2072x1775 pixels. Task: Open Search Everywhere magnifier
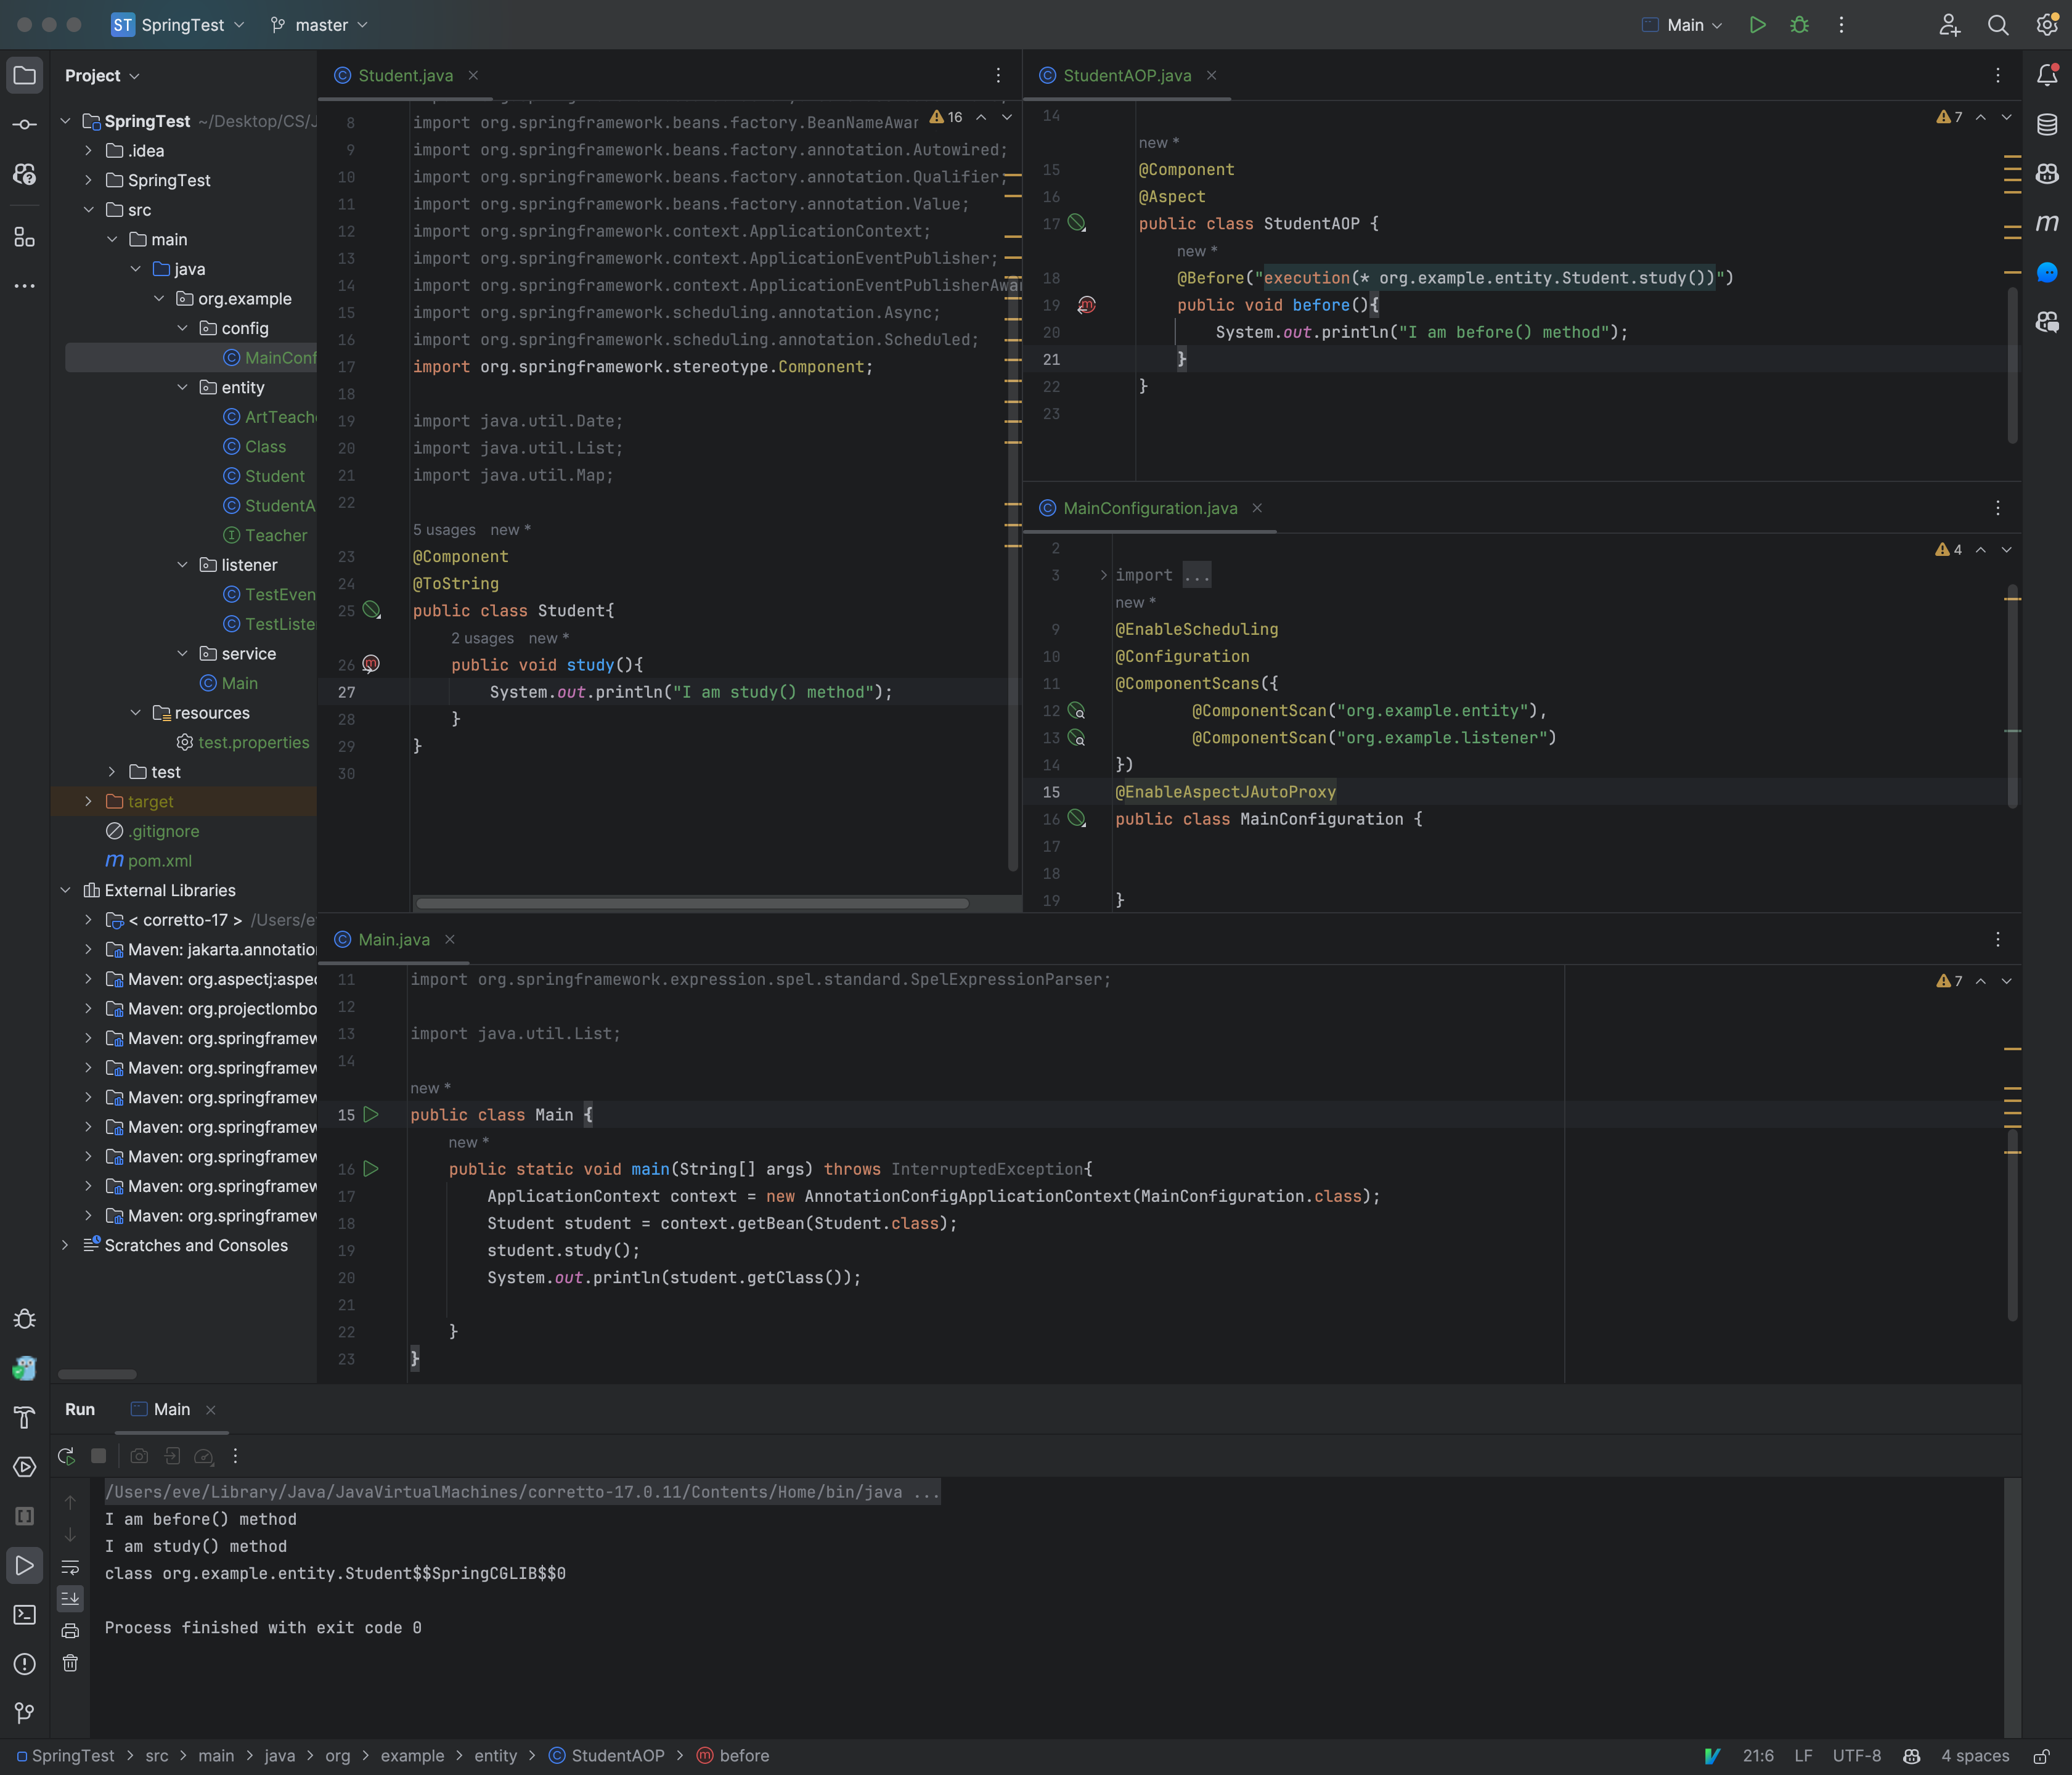1997,25
